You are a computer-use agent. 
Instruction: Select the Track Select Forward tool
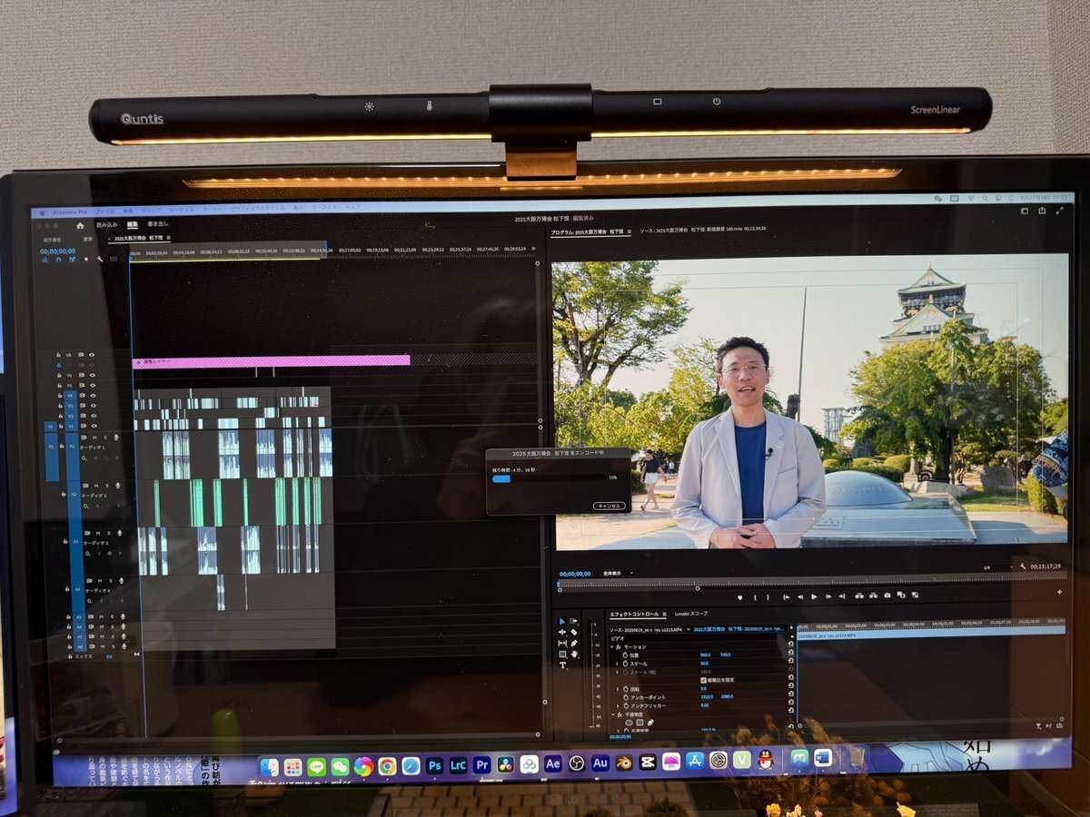(574, 621)
